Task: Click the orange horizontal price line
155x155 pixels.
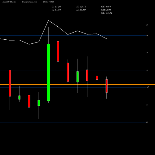Action: (77, 85)
